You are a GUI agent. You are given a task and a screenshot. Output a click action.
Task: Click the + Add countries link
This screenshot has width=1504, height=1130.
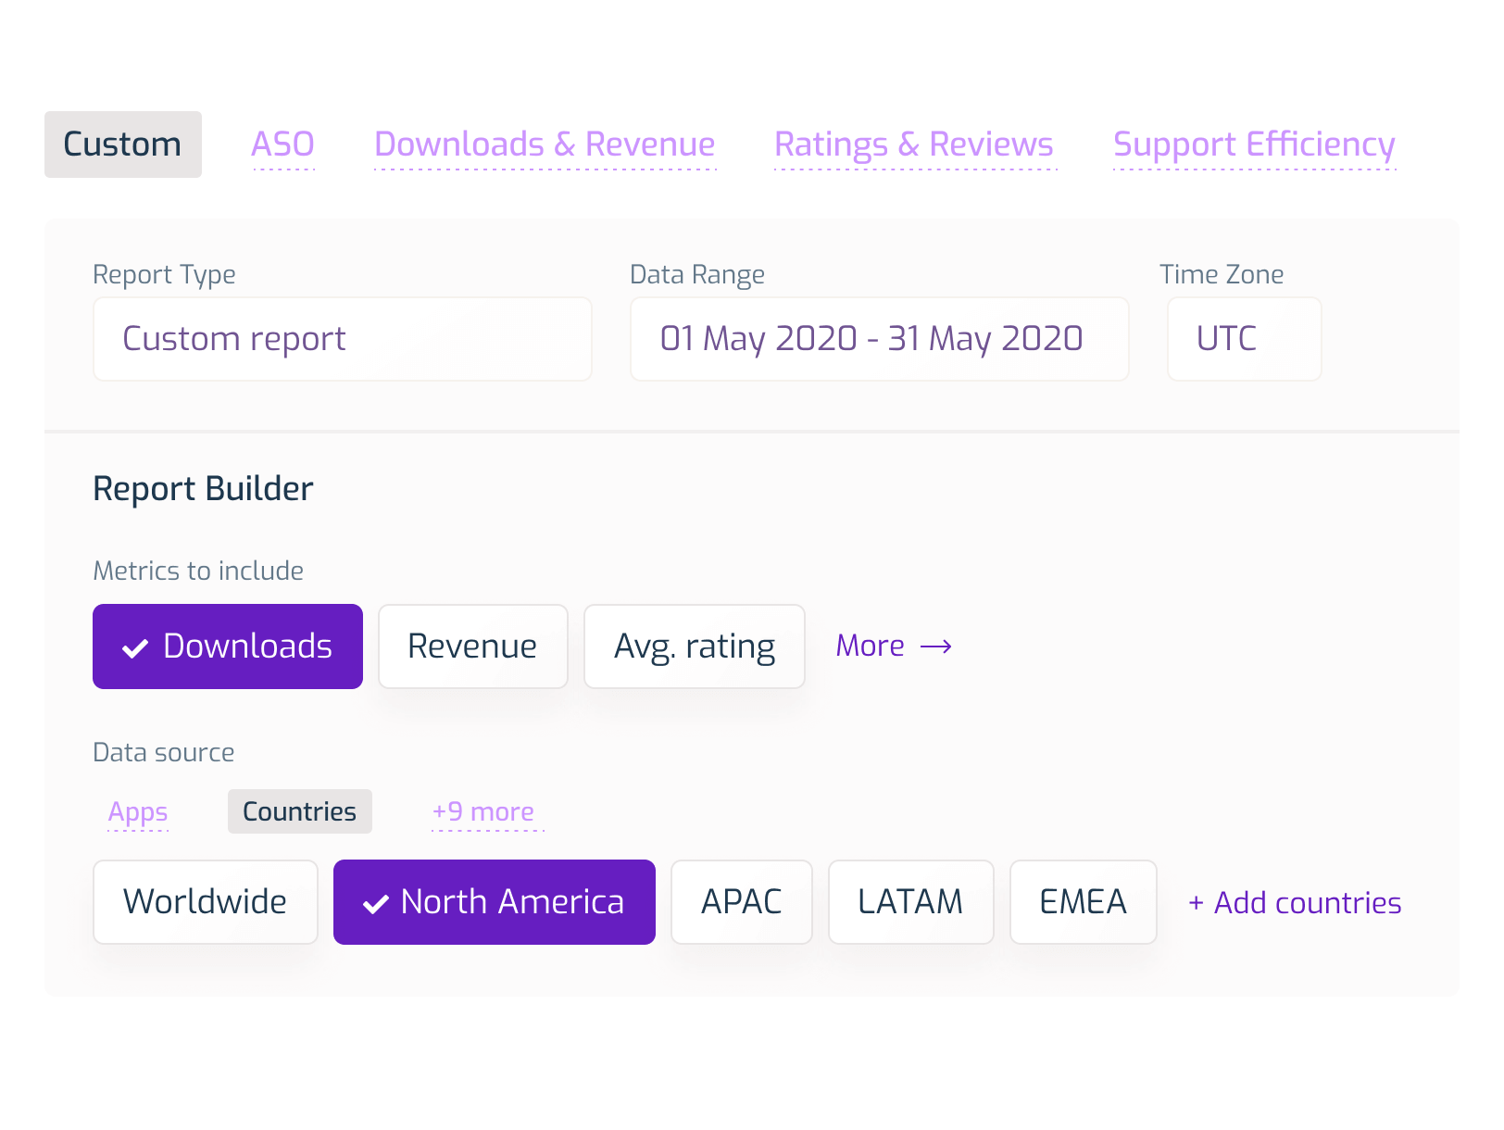click(1294, 902)
